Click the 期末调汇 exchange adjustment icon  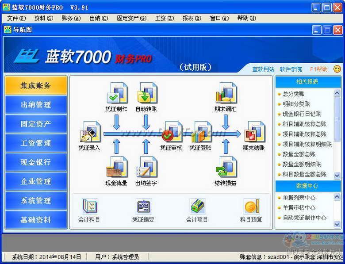226,93
